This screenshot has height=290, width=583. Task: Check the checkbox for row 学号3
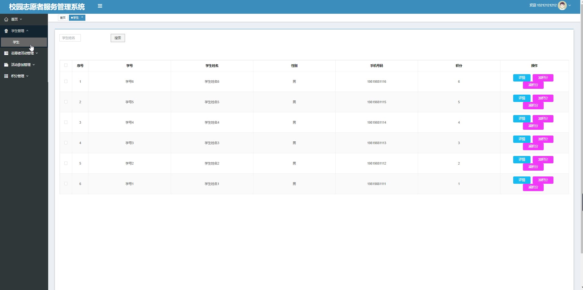tap(66, 143)
